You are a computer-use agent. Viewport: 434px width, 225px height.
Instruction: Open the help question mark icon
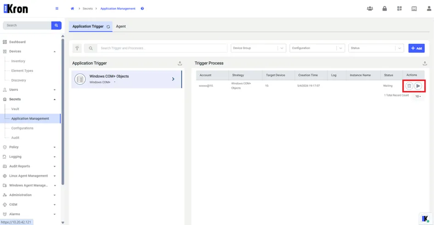142,9
